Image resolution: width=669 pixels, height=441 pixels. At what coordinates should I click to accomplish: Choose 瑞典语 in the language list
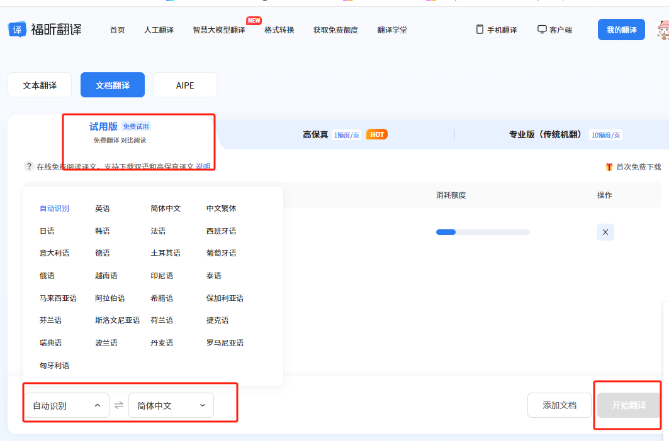click(50, 343)
